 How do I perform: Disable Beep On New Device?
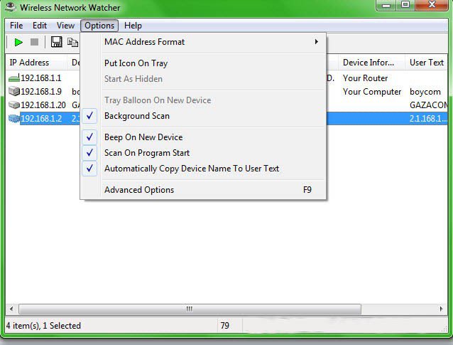point(143,137)
